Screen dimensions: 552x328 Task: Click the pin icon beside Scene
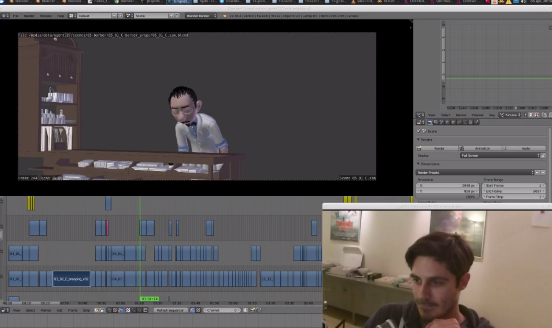418,131
